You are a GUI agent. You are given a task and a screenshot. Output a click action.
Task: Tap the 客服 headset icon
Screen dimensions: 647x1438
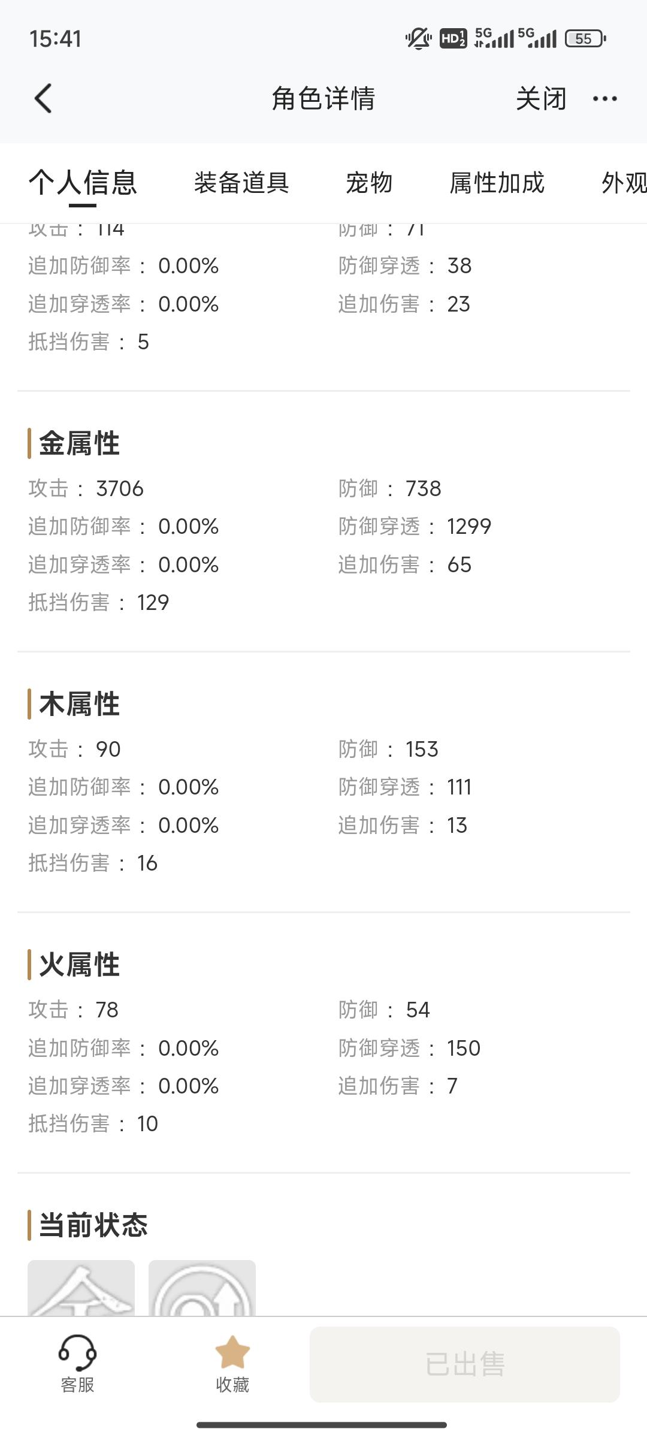click(77, 1351)
